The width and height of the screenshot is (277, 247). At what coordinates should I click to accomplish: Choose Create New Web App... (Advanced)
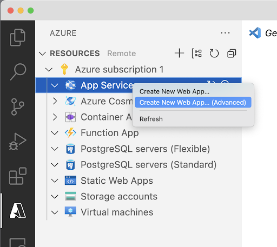pos(193,102)
